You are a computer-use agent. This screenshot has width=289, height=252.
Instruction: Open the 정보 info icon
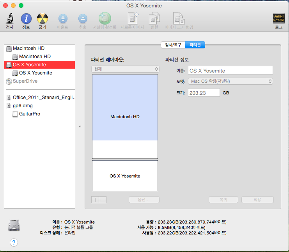(x=26, y=19)
